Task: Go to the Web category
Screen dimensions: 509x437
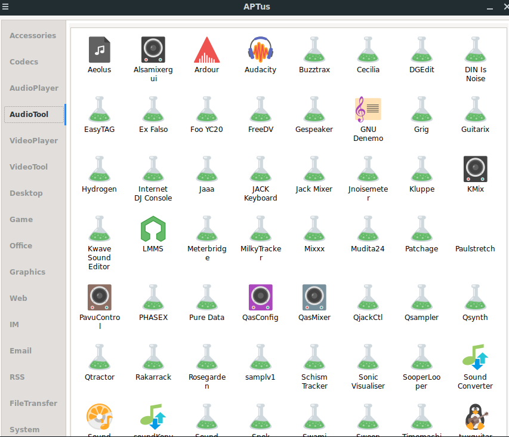Action: (x=18, y=298)
